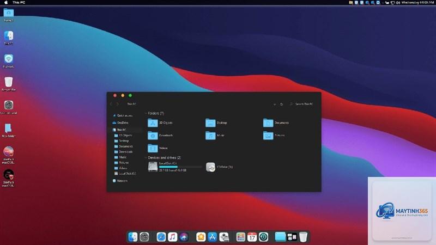Click the This PC address bar path
This screenshot has height=245, width=436.
click(131, 104)
